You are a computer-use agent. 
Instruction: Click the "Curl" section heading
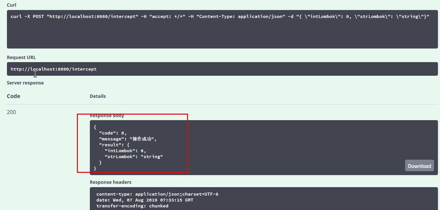tap(12, 5)
